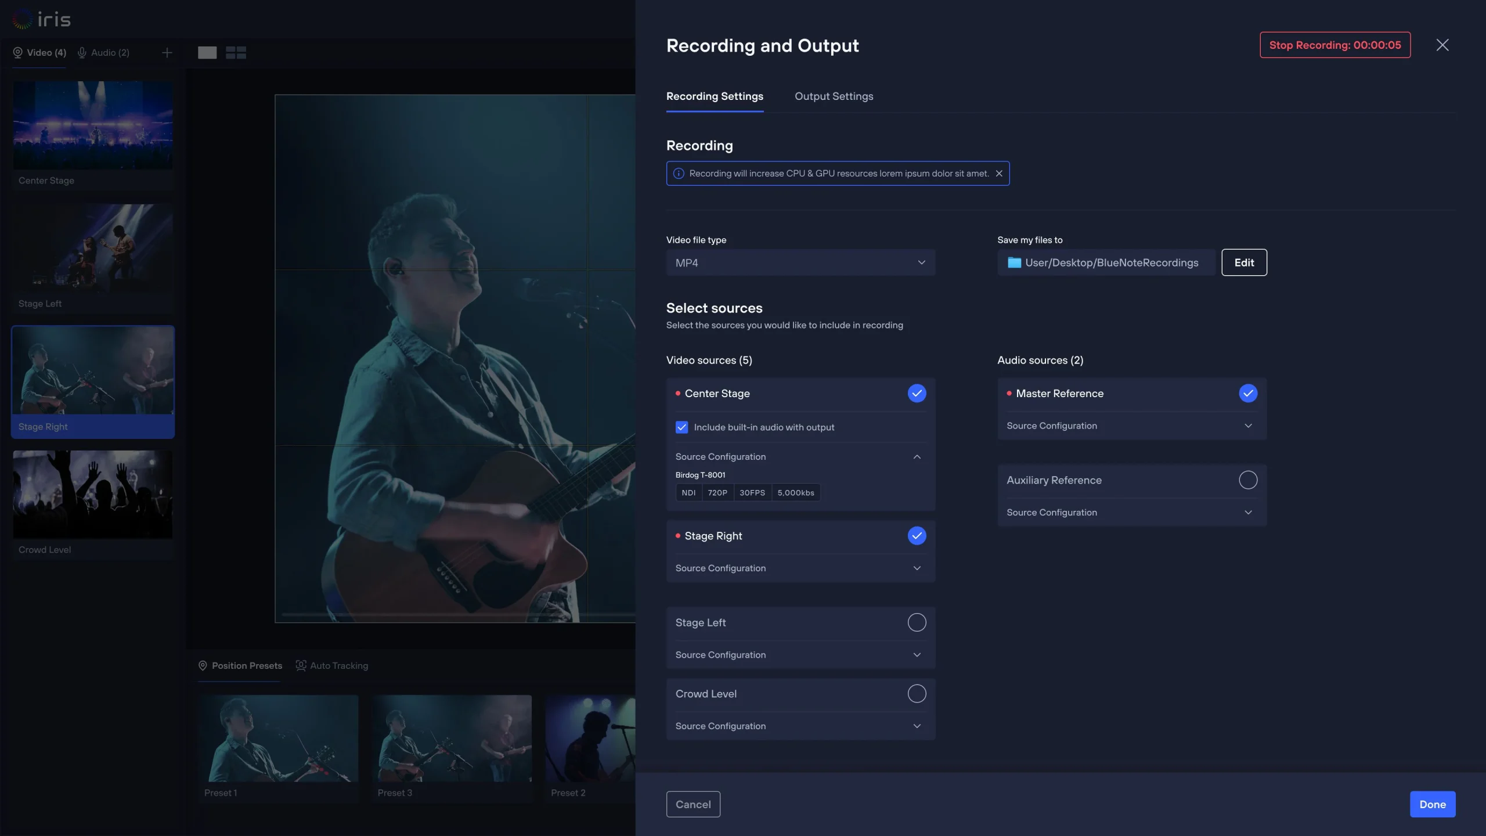Open the Audio (2) tab
Image resolution: width=1486 pixels, height=836 pixels.
[x=103, y=53]
